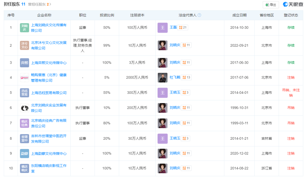Click the 3 badge in the 上海迅钰贸易 row
Viewport: 305px width, 178px height.
pos(186,92)
